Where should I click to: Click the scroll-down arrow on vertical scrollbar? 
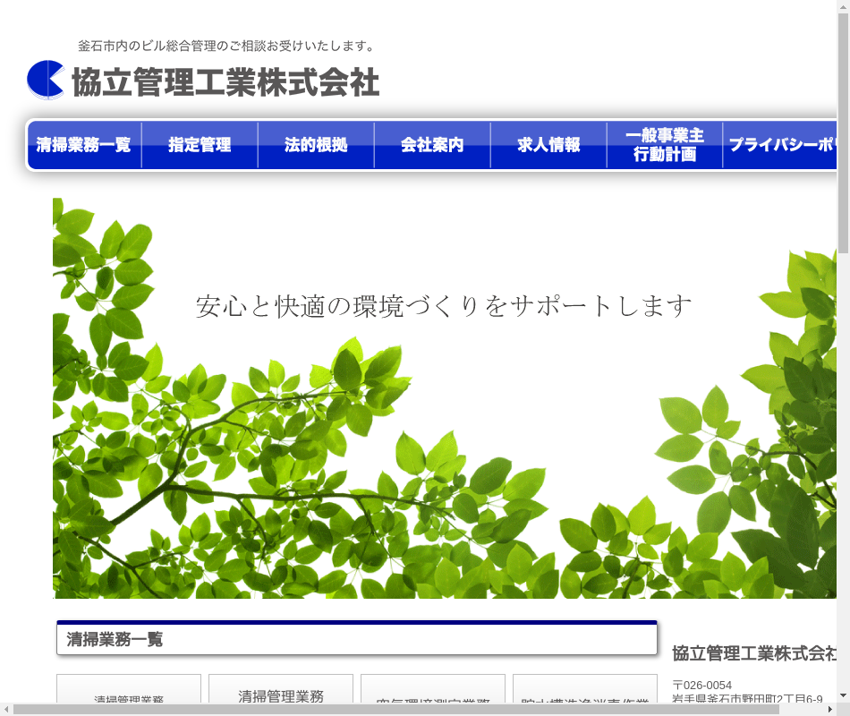coord(843,695)
